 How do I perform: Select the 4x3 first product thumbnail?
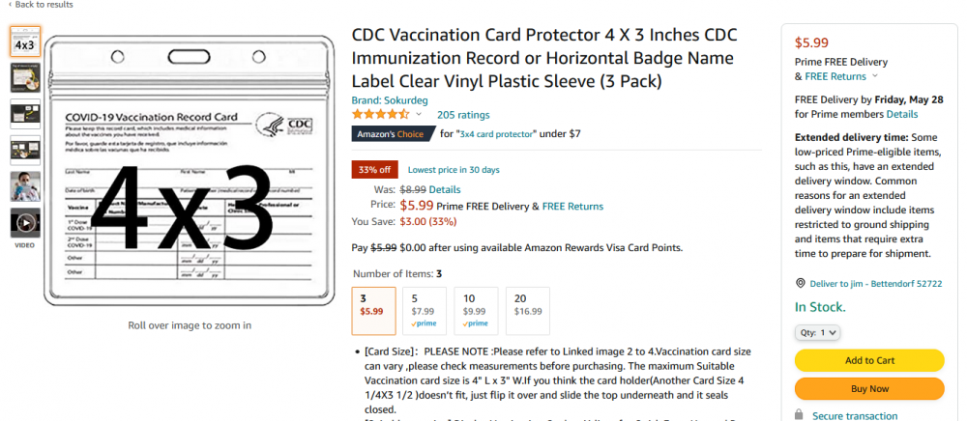pos(25,42)
